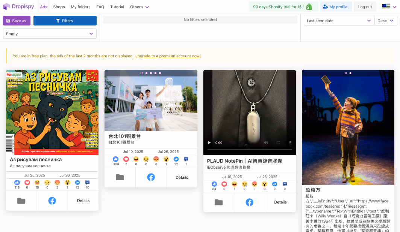Click the Log out button

(x=365, y=7)
